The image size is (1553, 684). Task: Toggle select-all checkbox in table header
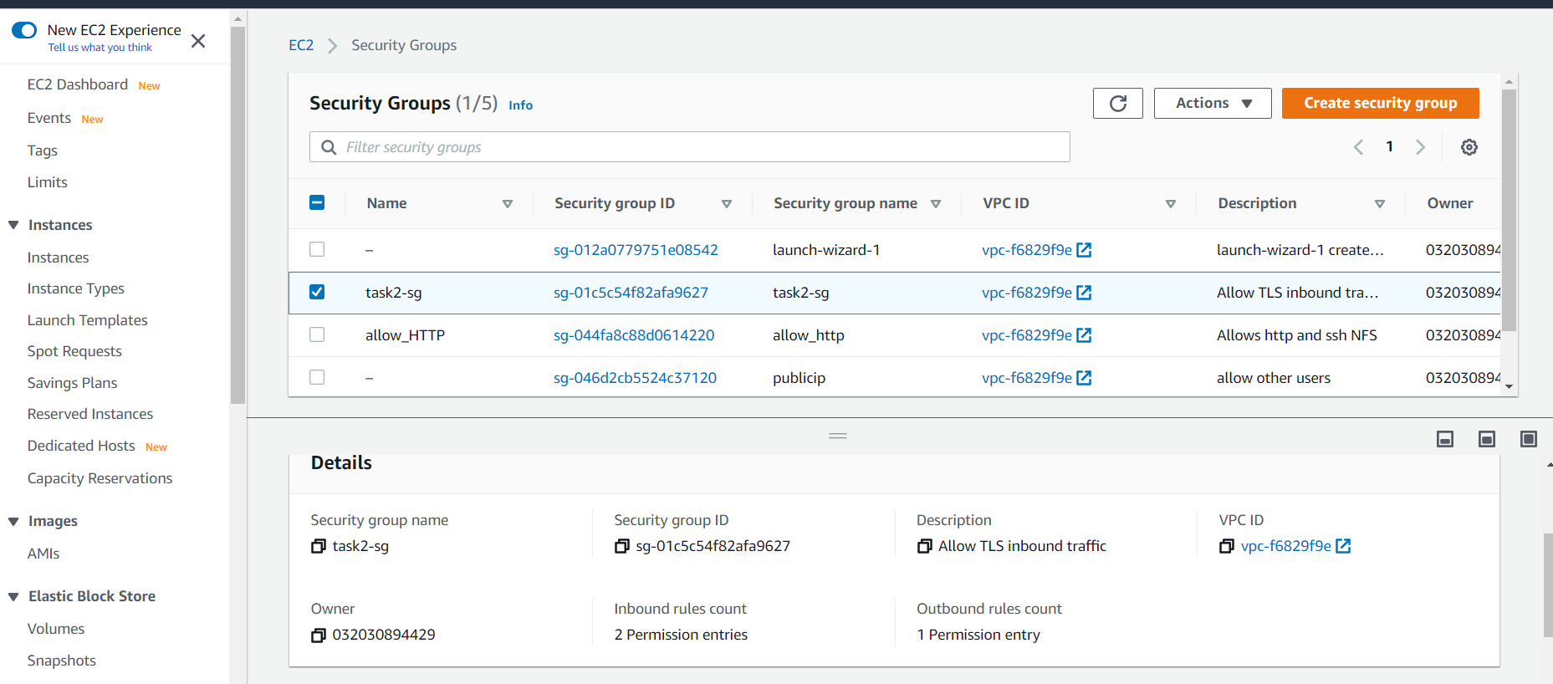coord(317,202)
